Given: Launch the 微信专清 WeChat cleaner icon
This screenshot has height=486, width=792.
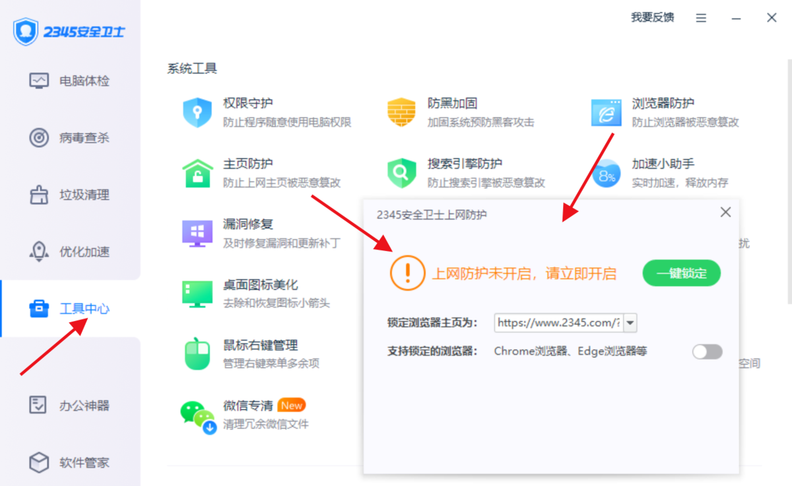Looking at the screenshot, I should (197, 415).
